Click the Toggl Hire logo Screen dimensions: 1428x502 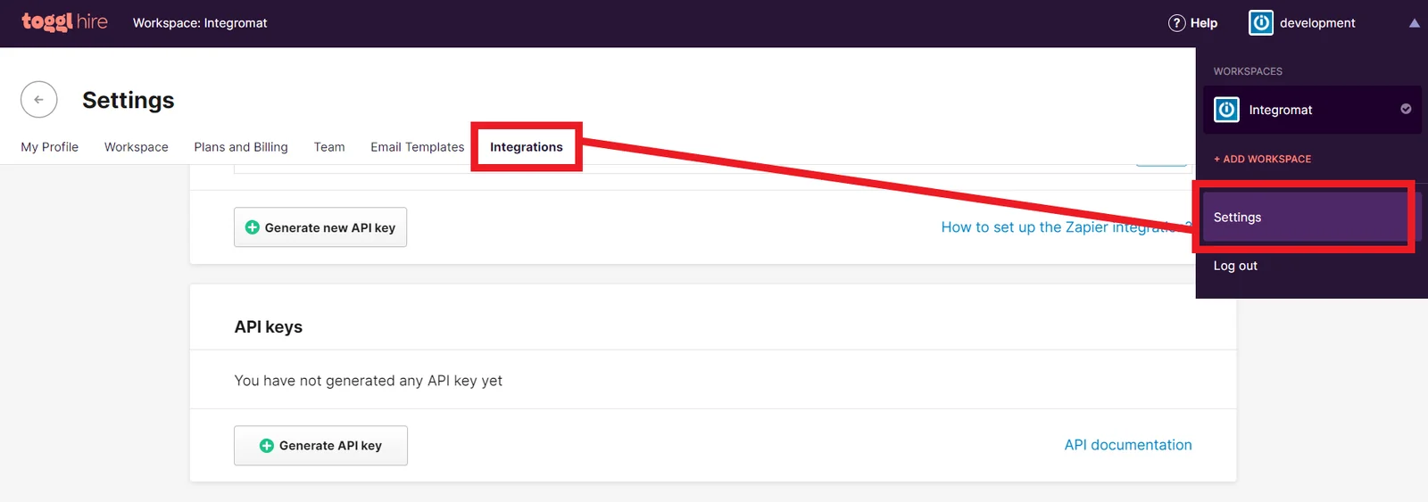pos(64,22)
